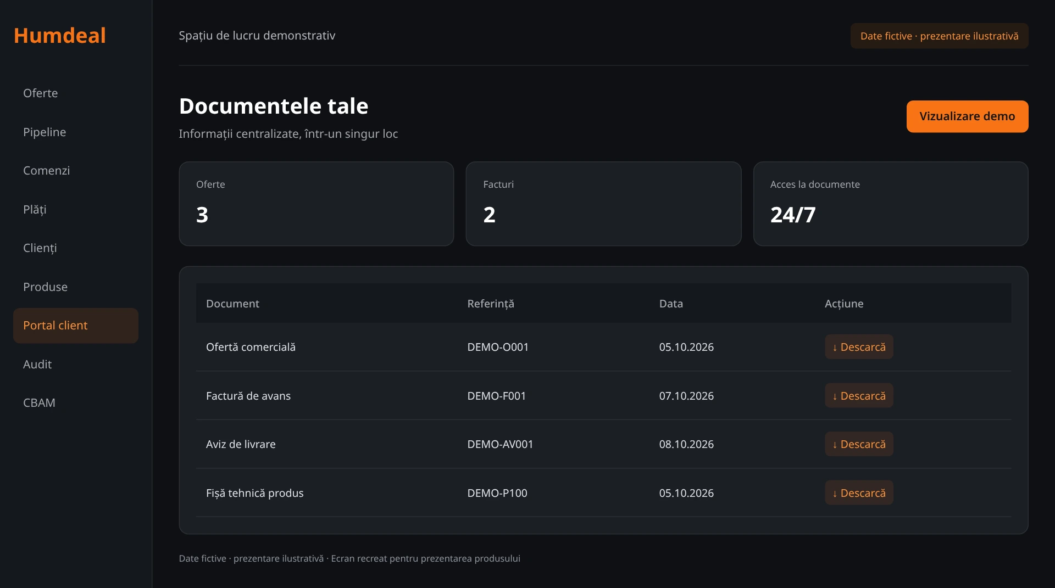
Task: Click reference DEMO-F001
Action: pyautogui.click(x=497, y=396)
